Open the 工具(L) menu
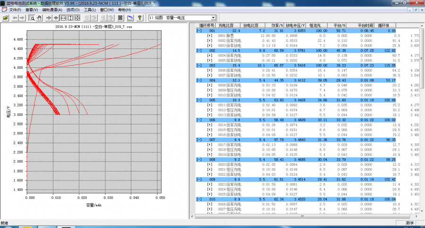The height and width of the screenshot is (228, 425). pyautogui.click(x=90, y=10)
